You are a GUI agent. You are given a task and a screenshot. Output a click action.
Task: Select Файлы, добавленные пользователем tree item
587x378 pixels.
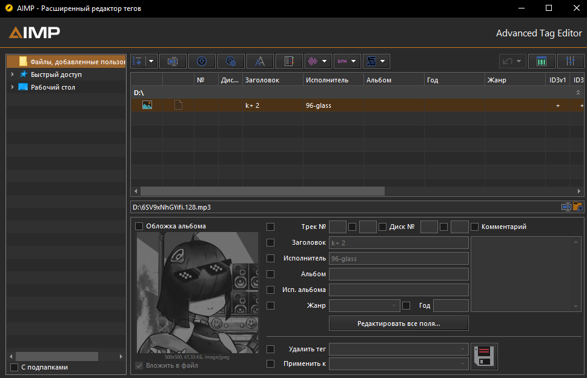66,62
